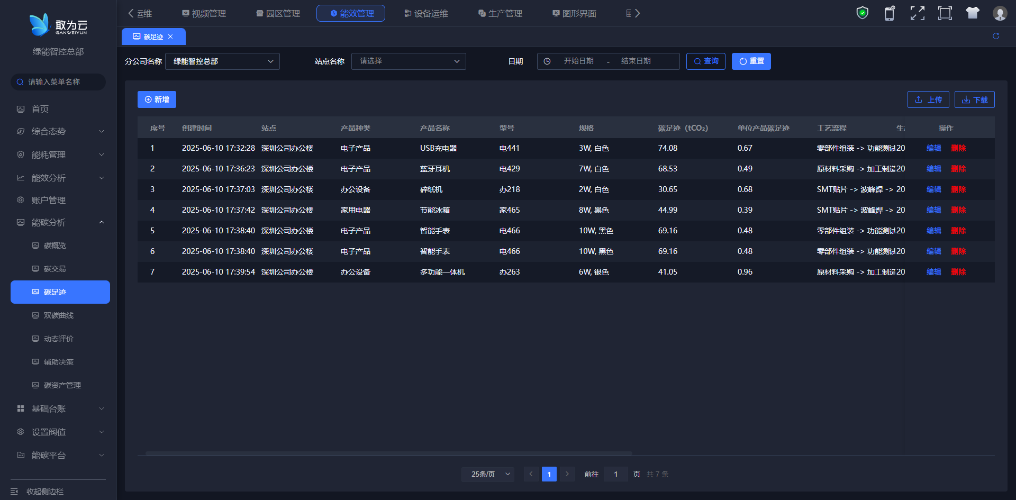This screenshot has width=1016, height=500.
Task: Click 删除 for the USB充电器 row
Action: 958,148
